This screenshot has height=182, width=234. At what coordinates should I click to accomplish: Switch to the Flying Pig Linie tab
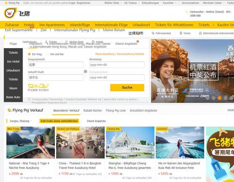[x=116, y=111]
